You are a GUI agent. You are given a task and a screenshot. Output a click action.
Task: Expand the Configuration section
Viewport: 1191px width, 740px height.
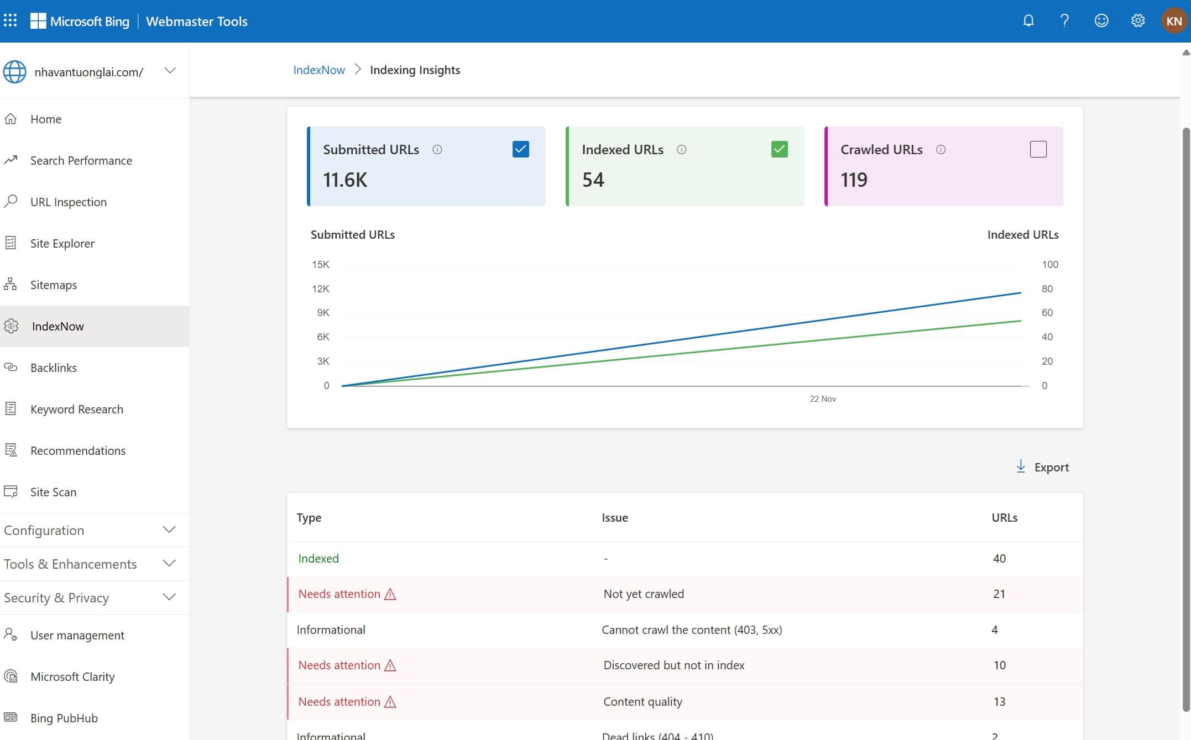(x=95, y=530)
